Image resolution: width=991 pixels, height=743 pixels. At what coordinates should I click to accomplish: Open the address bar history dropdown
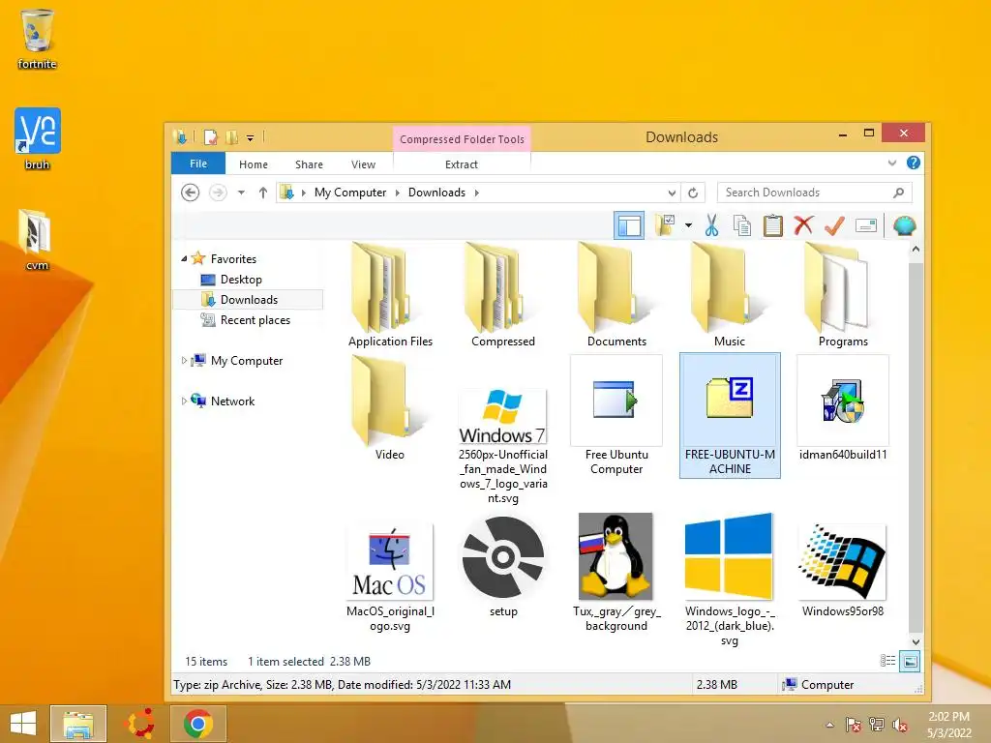coord(672,193)
